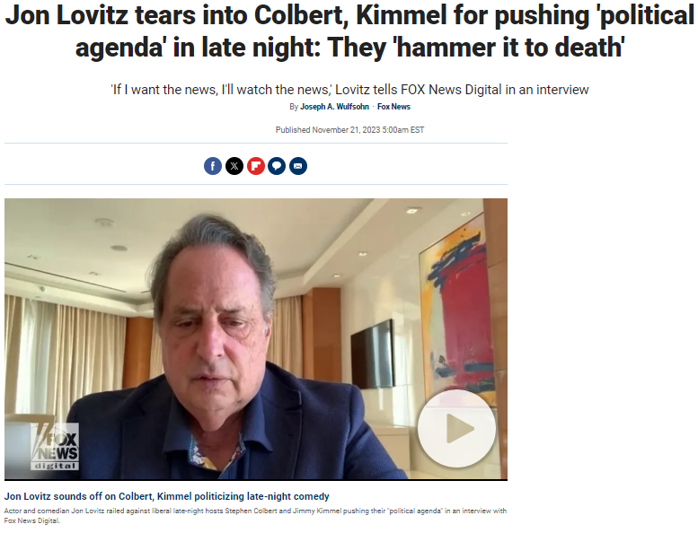Open author Joseph A. Wulfsohn's page
Viewport: 698px width, 533px height.
[334, 107]
